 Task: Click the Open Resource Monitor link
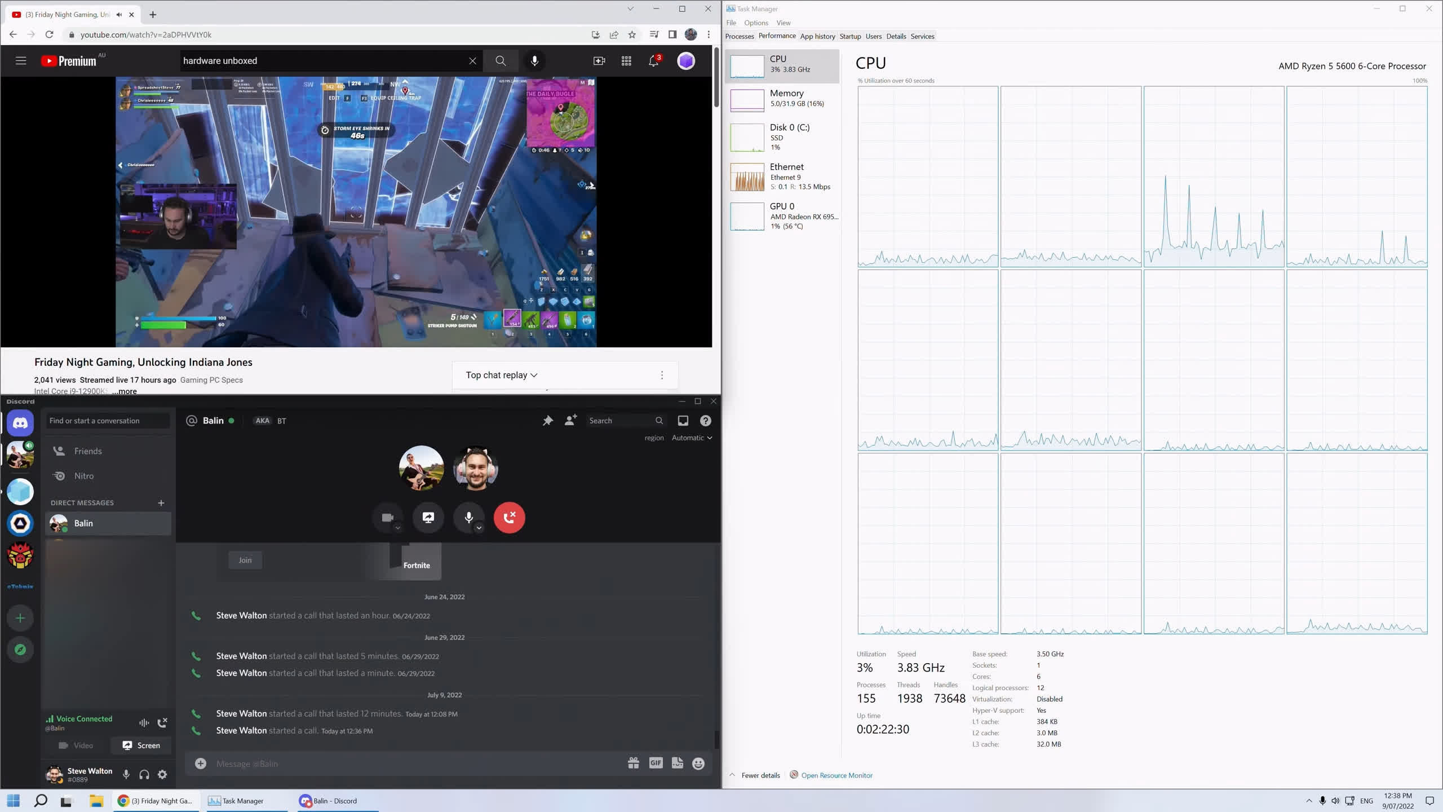pyautogui.click(x=836, y=775)
